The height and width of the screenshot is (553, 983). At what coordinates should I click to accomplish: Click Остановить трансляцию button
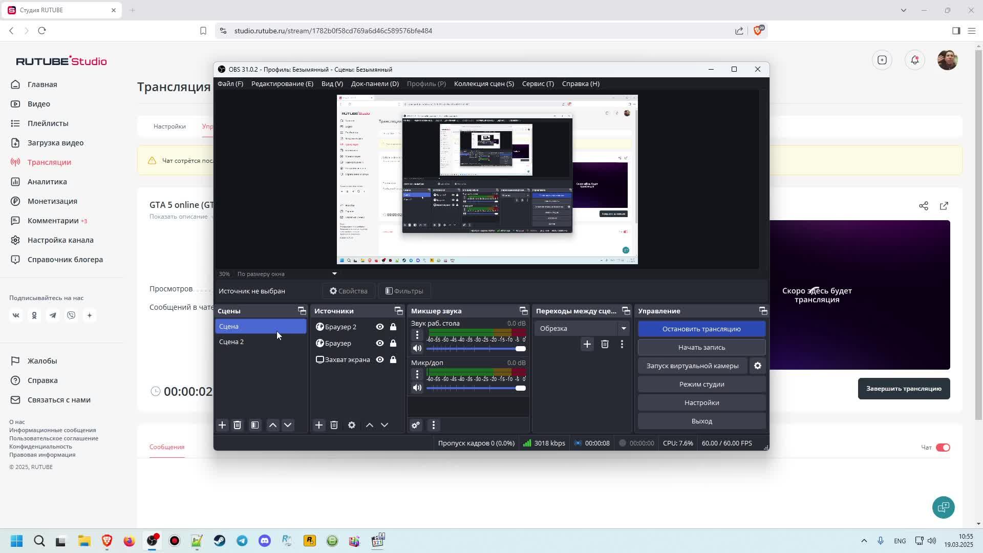pos(701,329)
